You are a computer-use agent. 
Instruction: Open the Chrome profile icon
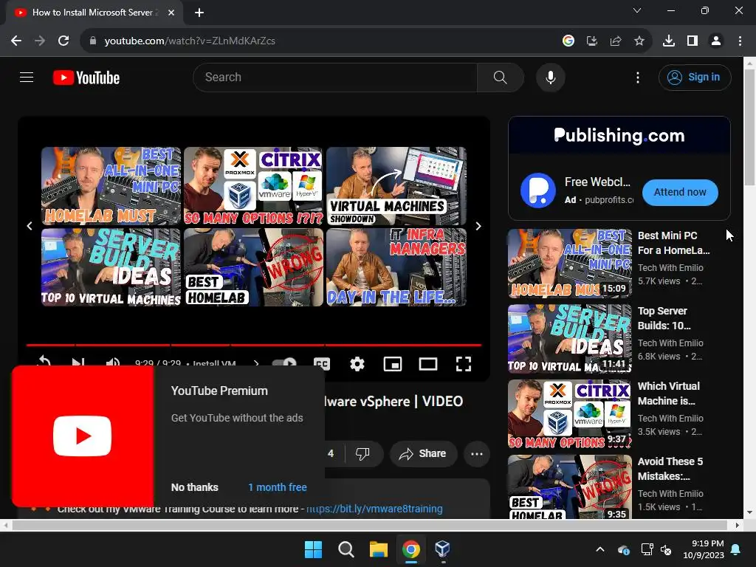click(715, 41)
